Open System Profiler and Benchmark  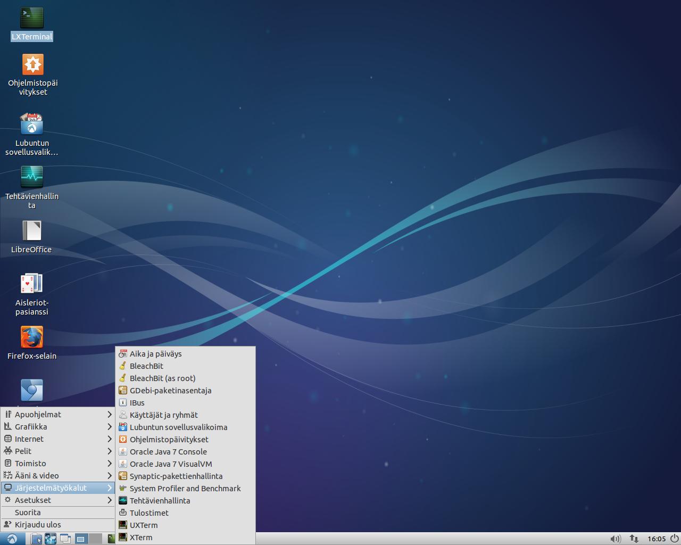pyautogui.click(x=186, y=488)
